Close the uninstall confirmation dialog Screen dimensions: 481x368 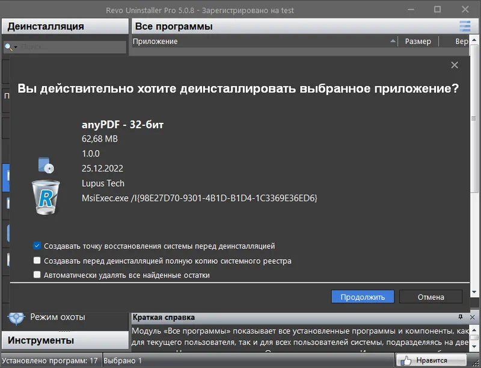pos(455,65)
